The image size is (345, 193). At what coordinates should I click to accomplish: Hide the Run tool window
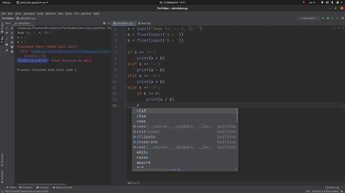pos(109,23)
